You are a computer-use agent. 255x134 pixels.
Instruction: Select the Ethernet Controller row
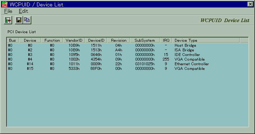click(x=127, y=64)
